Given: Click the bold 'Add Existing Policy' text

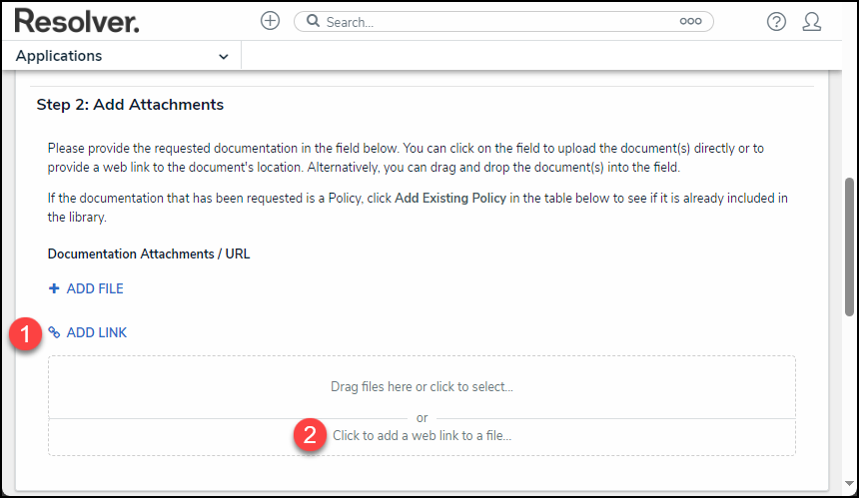Looking at the screenshot, I should (x=450, y=198).
